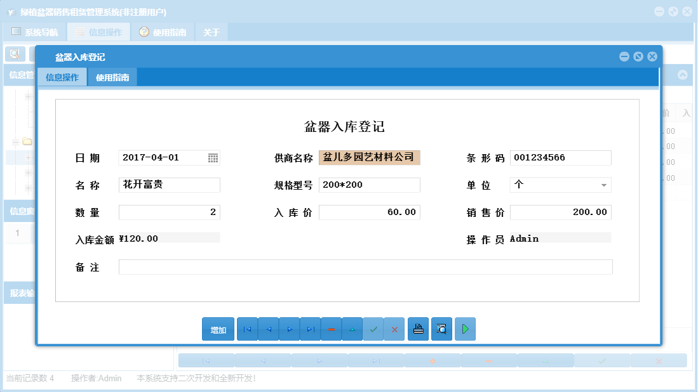Click the search magnifier icon behind the dialog
Screen dimensions: 698x392
[16, 54]
